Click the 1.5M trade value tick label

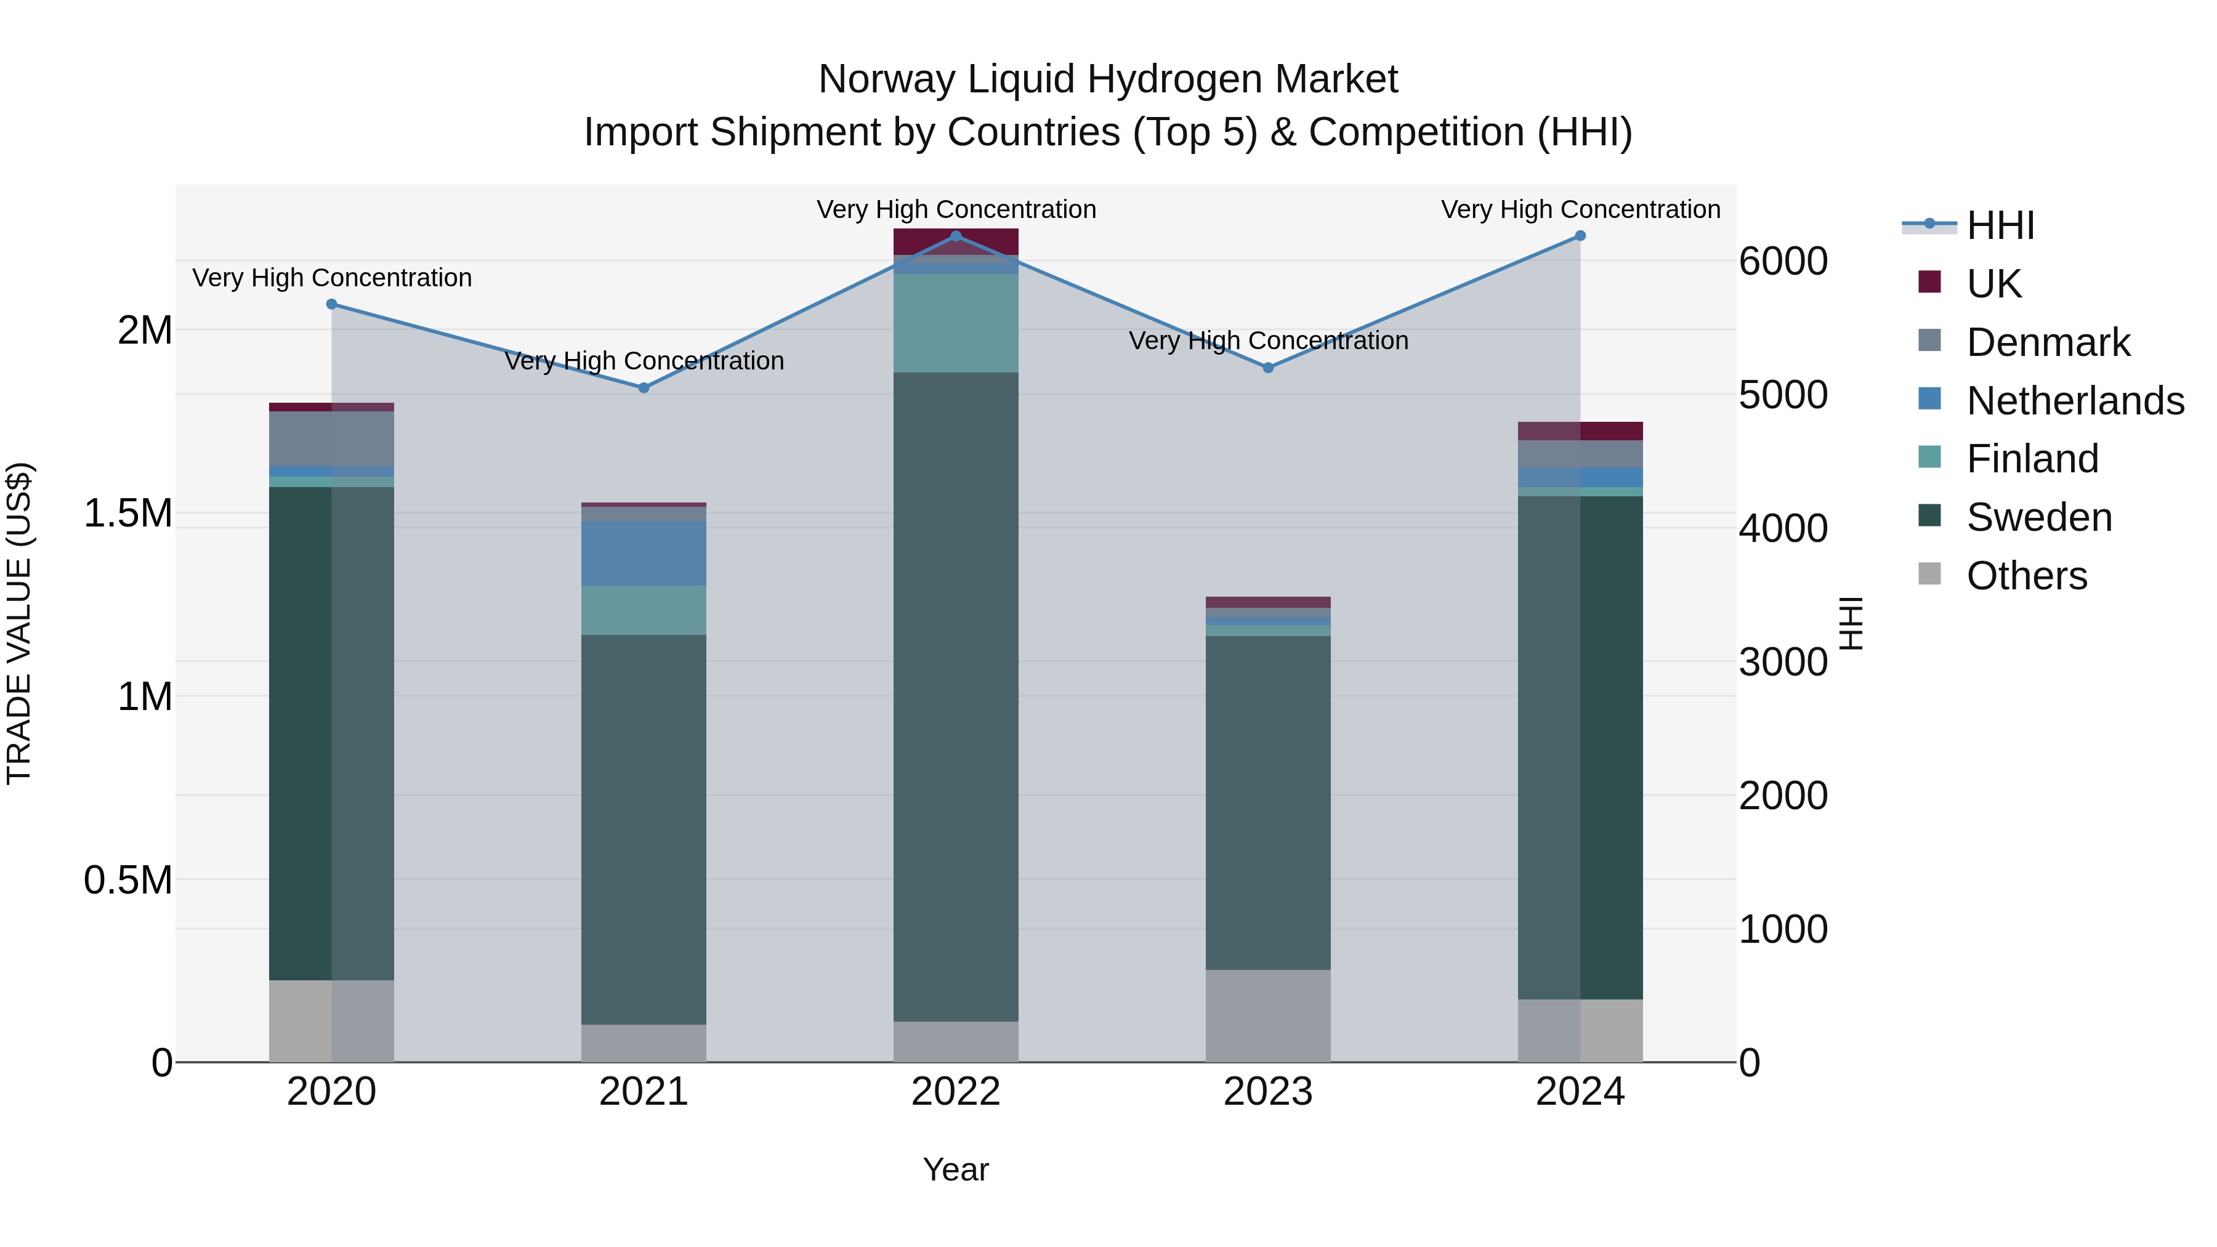[127, 514]
